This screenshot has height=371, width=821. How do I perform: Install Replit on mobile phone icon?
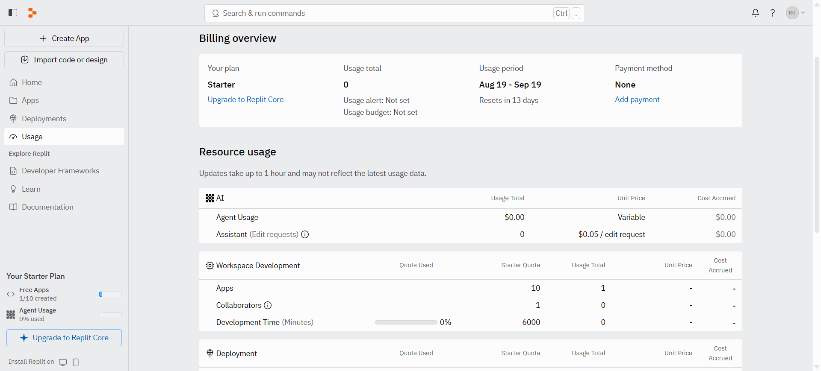76,362
